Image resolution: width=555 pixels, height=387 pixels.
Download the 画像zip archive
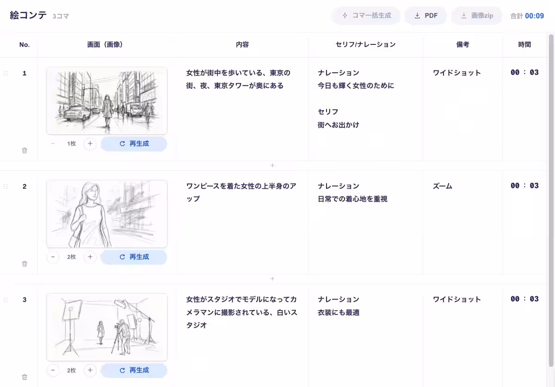[x=477, y=16]
